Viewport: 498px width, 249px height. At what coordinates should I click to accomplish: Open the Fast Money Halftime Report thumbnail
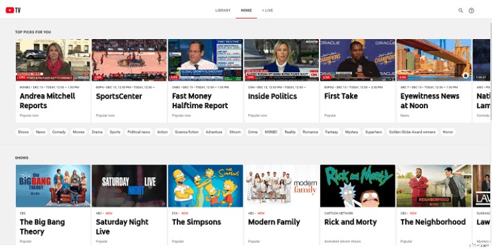[x=205, y=60]
